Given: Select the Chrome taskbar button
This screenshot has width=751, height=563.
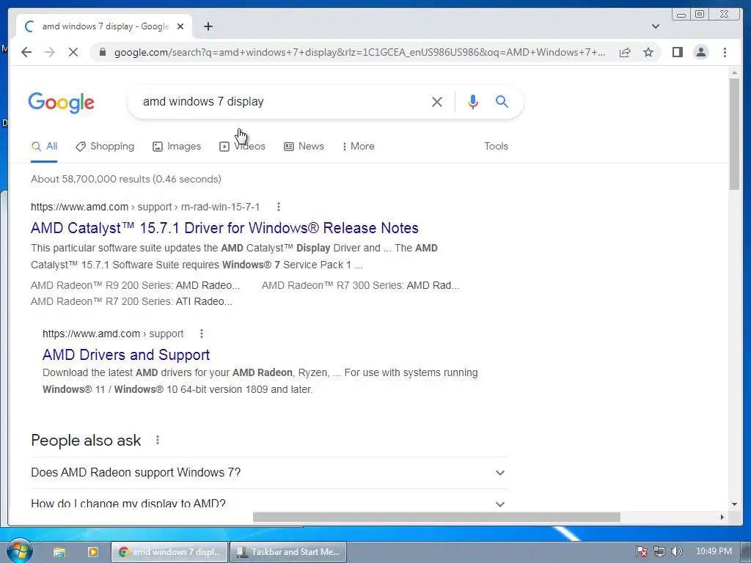Looking at the screenshot, I should (x=169, y=552).
